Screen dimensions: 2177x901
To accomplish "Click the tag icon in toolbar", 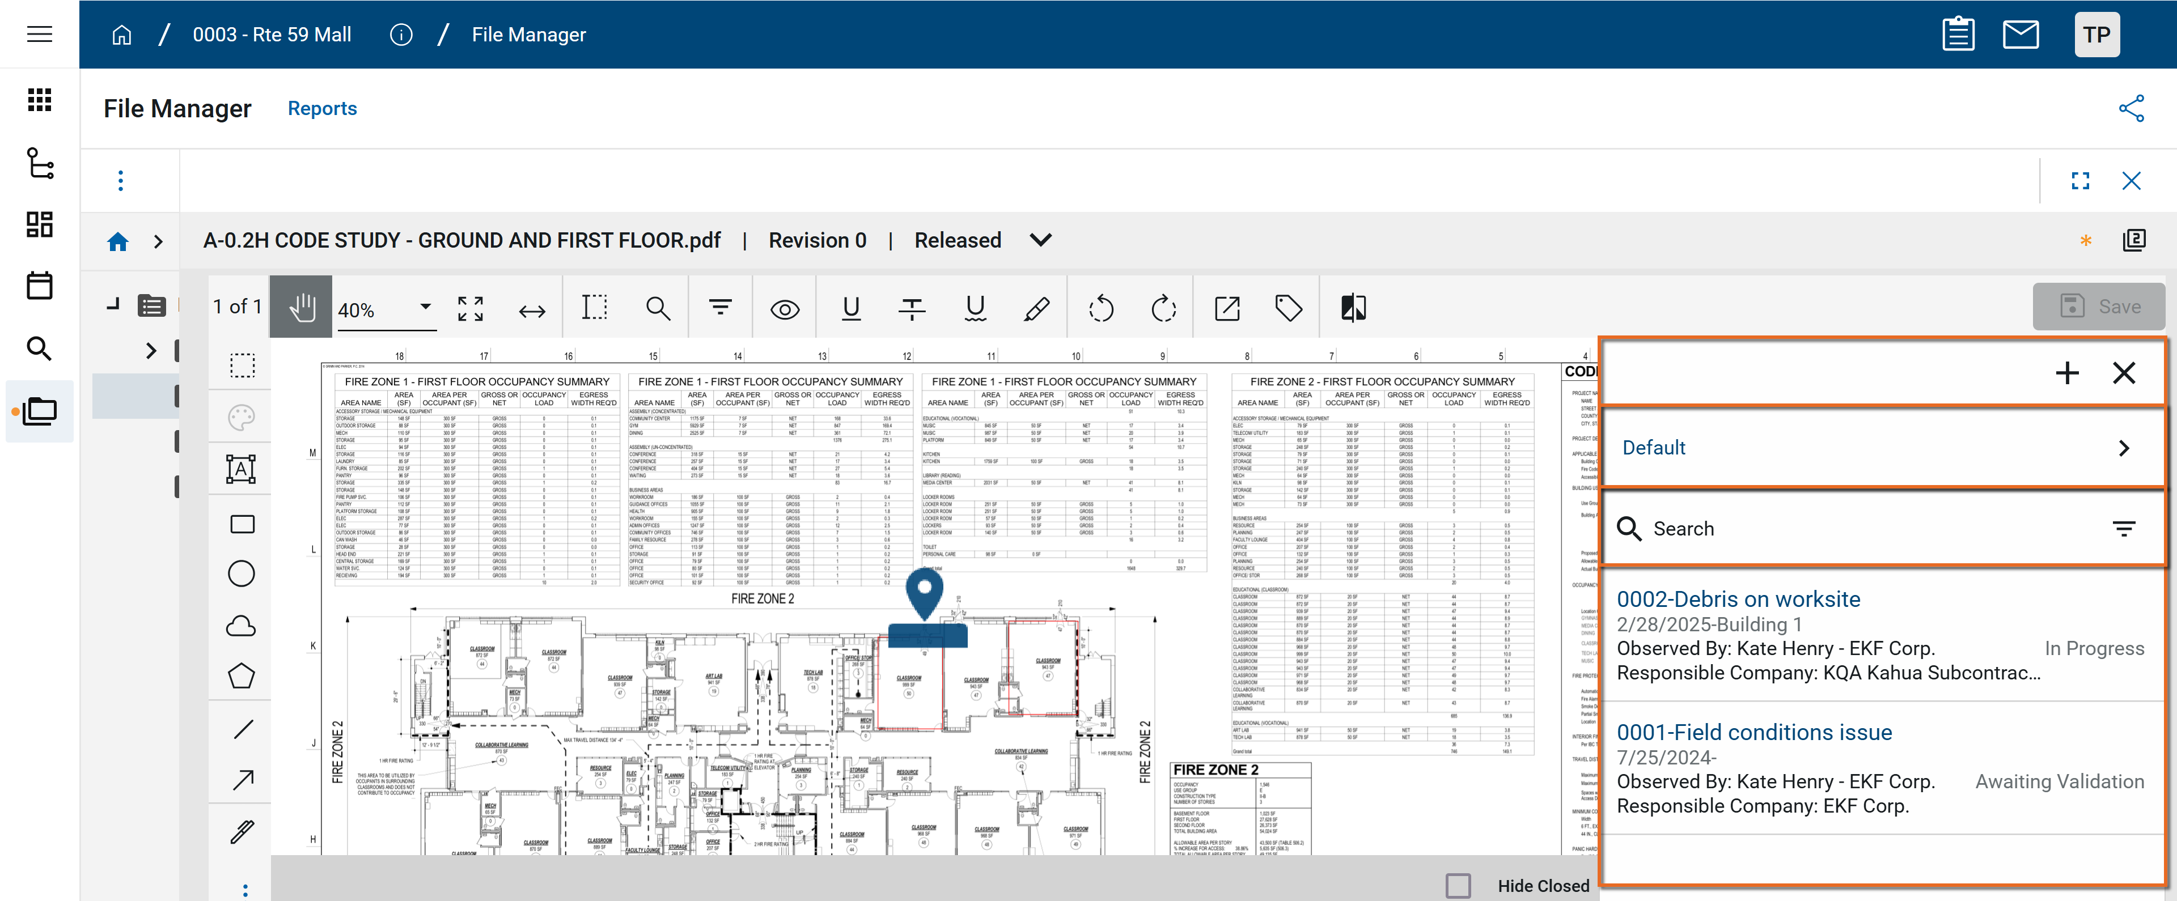I will 1288,308.
